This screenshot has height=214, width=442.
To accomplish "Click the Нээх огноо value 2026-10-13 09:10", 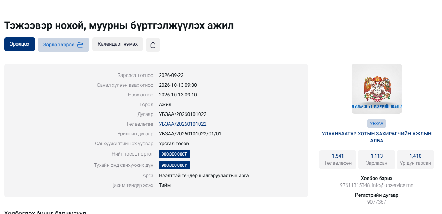I will click(178, 95).
